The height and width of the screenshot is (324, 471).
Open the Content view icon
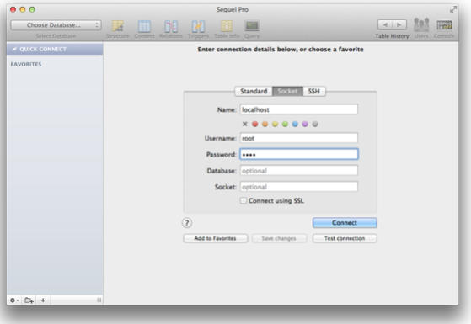coord(144,29)
